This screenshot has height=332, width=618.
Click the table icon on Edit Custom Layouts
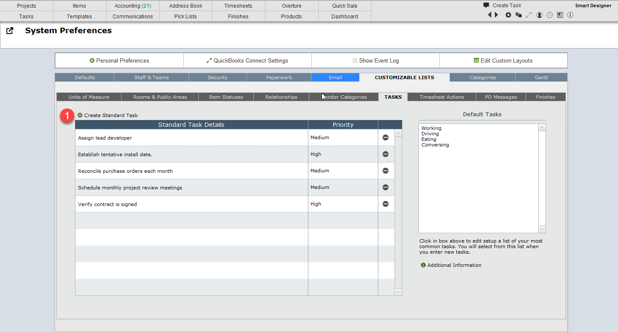(476, 60)
